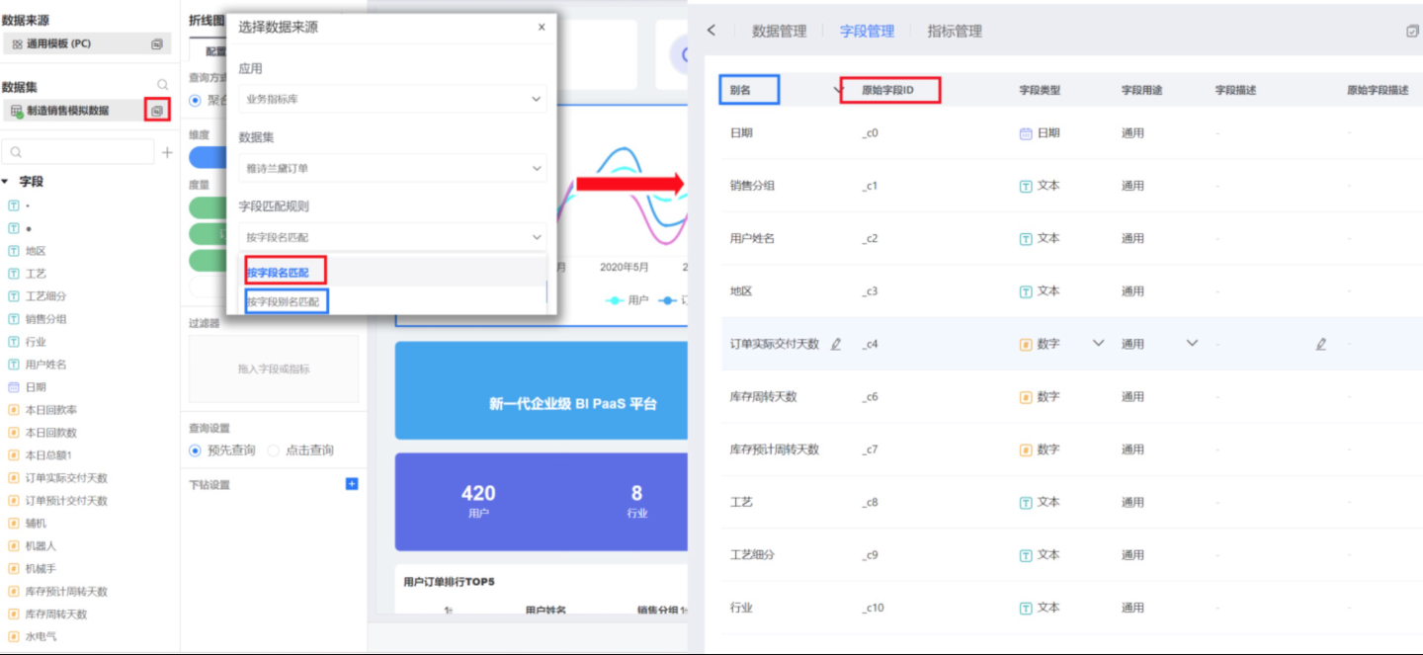The height and width of the screenshot is (655, 1423).
Task: Click the edit pencil next to 订单实际交付天数 alias
Action: tap(836, 344)
